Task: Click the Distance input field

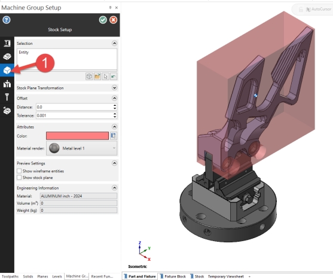Action: (75, 107)
